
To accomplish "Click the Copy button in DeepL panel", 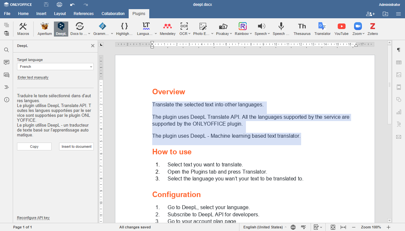I will tap(34, 146).
